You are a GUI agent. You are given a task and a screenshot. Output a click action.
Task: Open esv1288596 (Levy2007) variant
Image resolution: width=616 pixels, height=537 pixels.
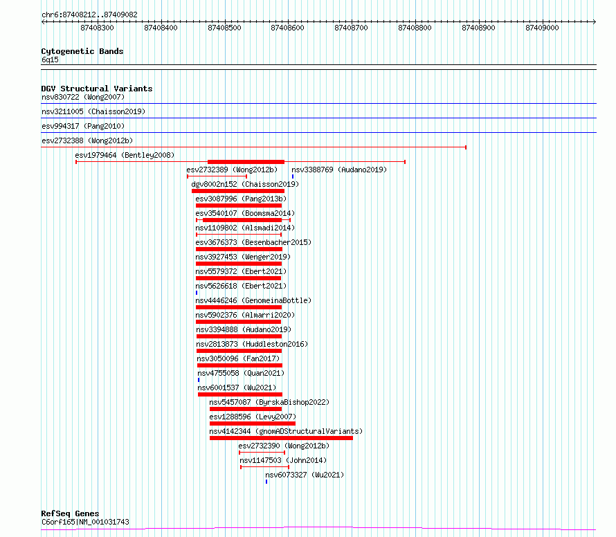coord(253,417)
